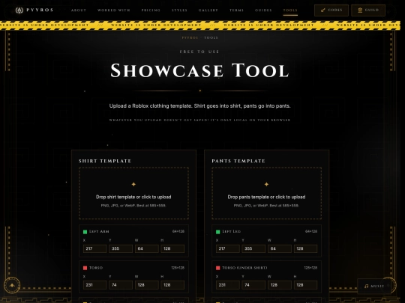
Task: Click the Codes button
Action: coord(331,10)
